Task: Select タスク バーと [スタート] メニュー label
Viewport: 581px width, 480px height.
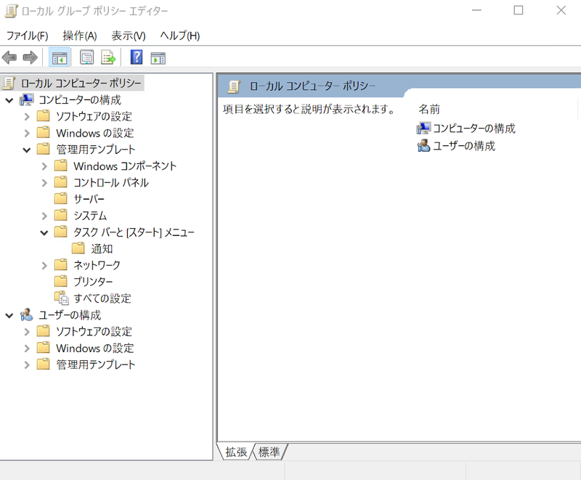Action: pos(134,232)
